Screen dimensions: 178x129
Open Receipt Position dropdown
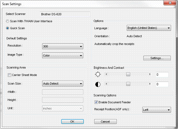(156, 110)
